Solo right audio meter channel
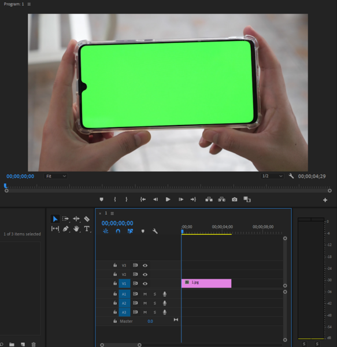This screenshot has height=347, width=337. [x=317, y=344]
